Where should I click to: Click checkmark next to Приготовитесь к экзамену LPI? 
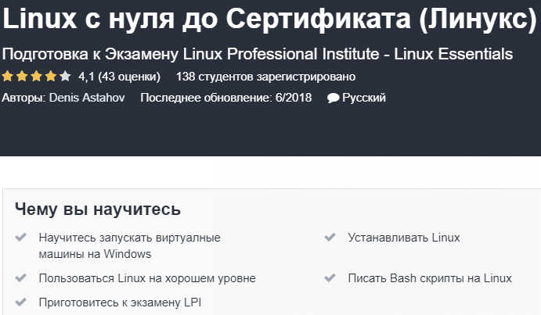20,302
